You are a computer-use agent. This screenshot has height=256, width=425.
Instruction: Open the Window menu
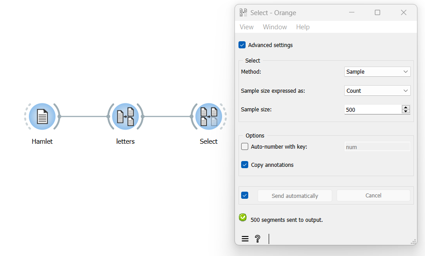[x=275, y=27]
